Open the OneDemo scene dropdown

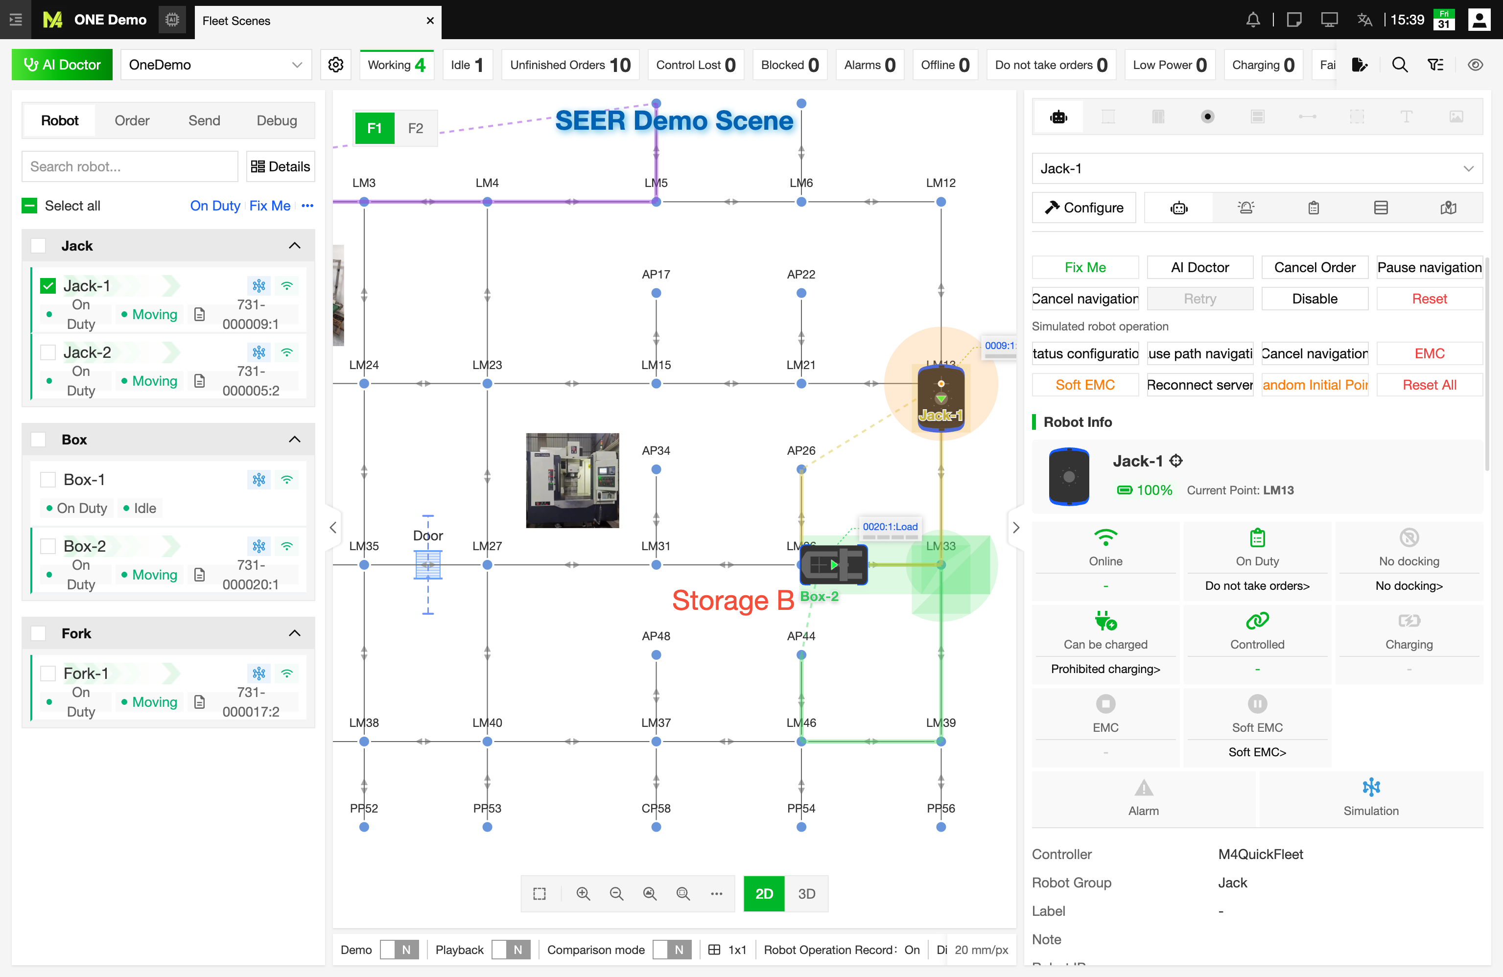pyautogui.click(x=216, y=65)
